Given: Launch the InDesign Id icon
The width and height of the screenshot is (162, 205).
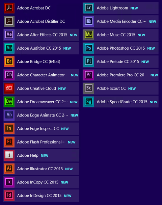Looking at the screenshot, I should click(x=9, y=196).
